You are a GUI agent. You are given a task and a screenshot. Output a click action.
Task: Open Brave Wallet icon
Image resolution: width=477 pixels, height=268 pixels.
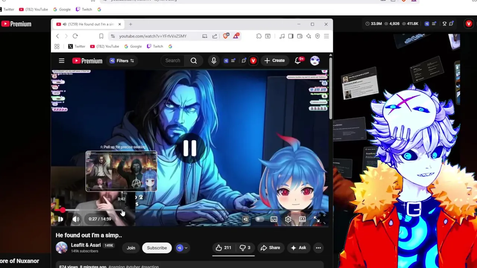(x=300, y=36)
